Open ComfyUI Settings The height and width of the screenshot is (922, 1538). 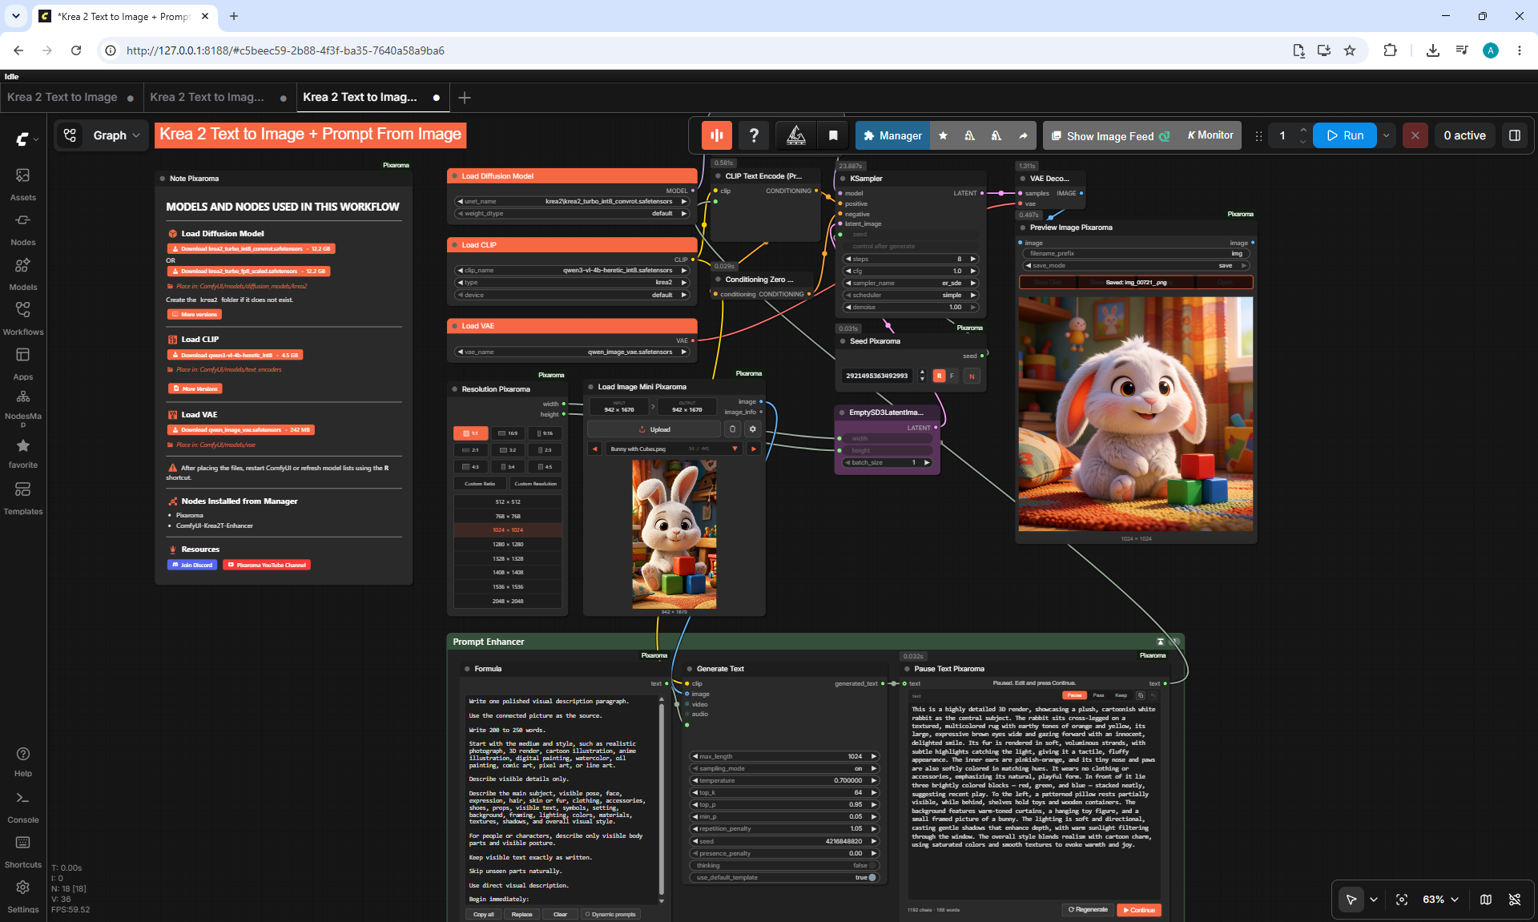pos(22,897)
